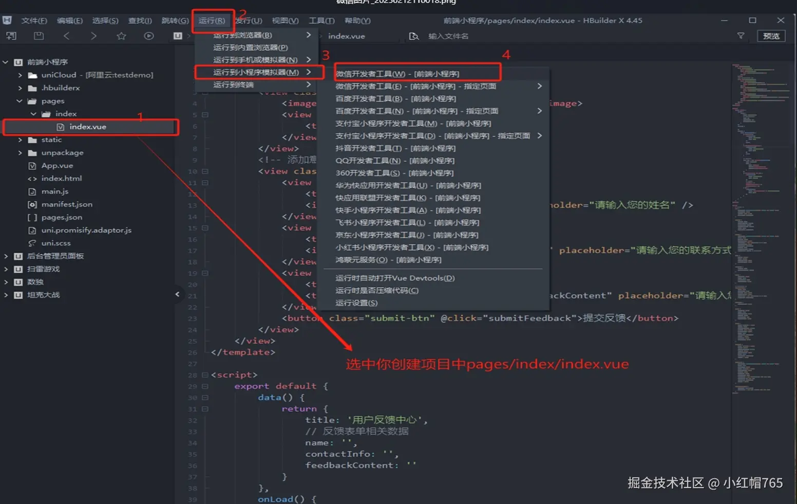Fold the script block at line 28
This screenshot has width=797, height=504.
[x=205, y=375]
